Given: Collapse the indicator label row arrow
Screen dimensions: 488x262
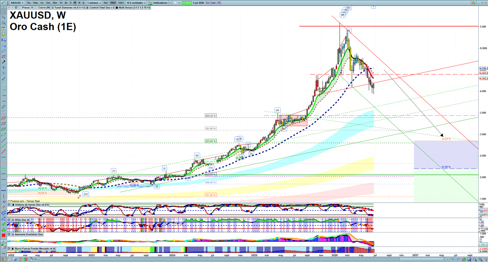Looking at the screenshot, I should pyautogui.click(x=3, y=8).
